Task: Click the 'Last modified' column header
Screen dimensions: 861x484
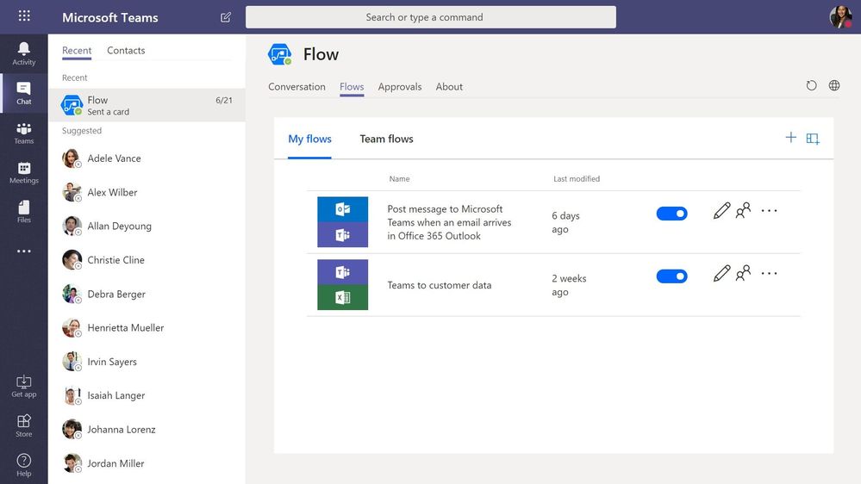Action: coord(577,179)
